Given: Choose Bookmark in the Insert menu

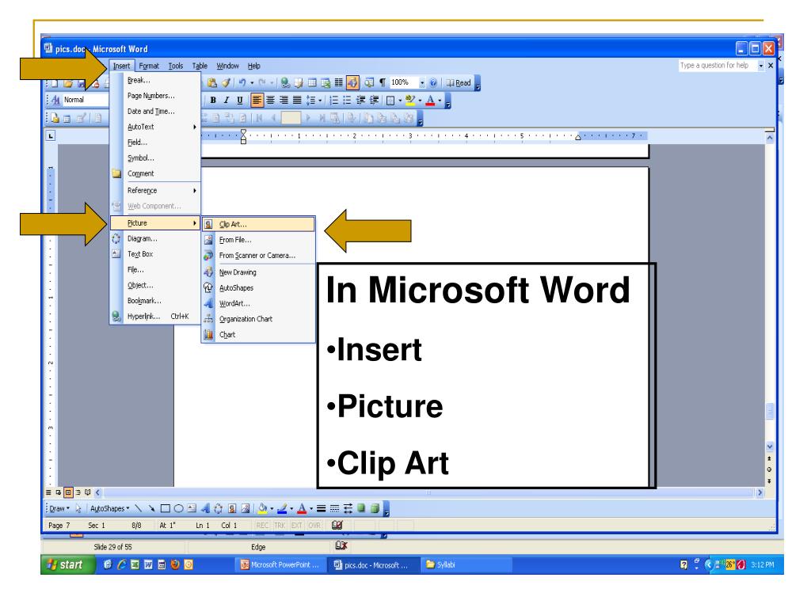Looking at the screenshot, I should pyautogui.click(x=155, y=300).
